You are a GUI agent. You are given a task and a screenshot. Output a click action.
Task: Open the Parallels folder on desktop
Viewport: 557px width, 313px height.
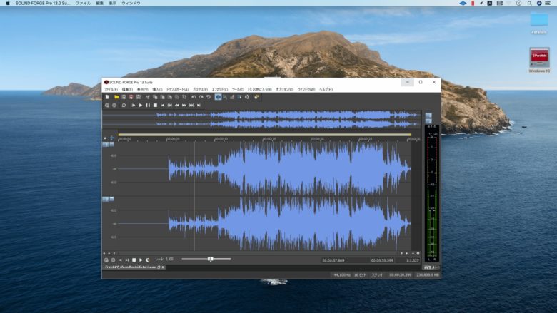pos(539,23)
